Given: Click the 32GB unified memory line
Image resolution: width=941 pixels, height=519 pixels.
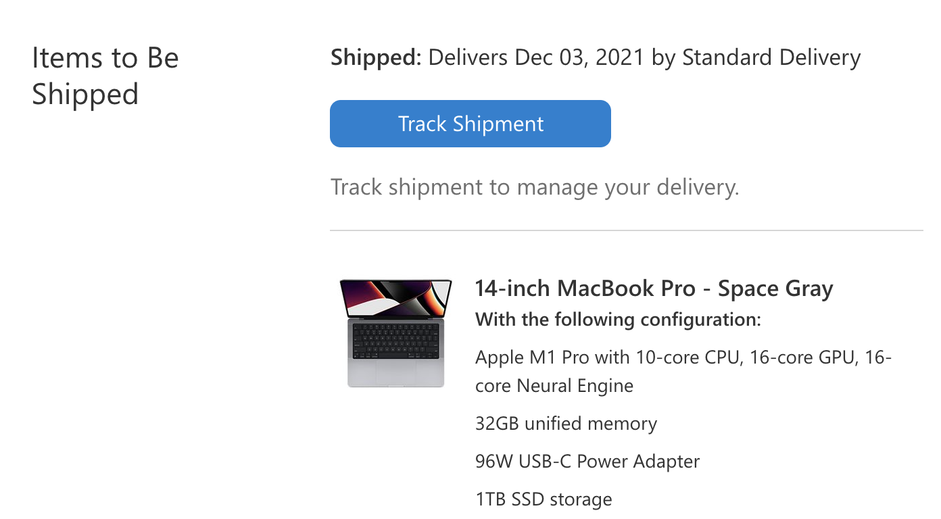Looking at the screenshot, I should point(566,424).
